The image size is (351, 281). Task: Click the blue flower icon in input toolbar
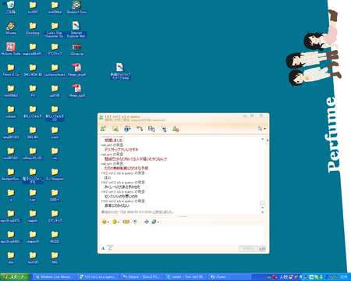[147, 222]
